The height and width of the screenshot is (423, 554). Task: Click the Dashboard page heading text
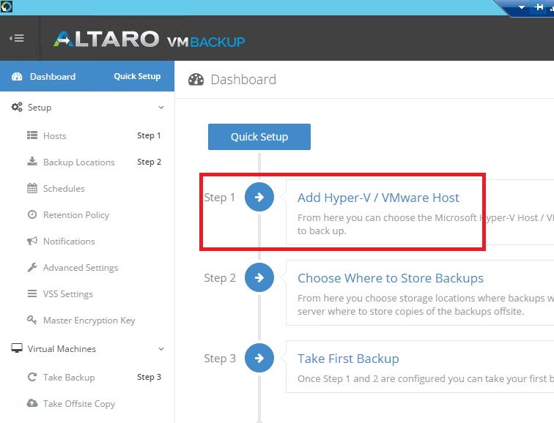pos(243,80)
